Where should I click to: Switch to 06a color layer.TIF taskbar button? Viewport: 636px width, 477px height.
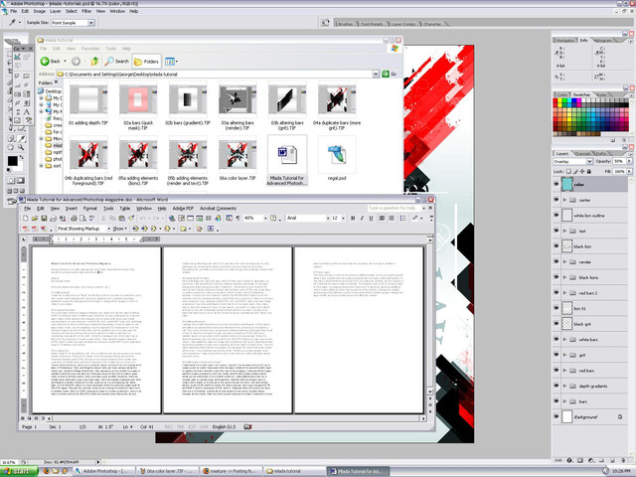click(x=167, y=471)
